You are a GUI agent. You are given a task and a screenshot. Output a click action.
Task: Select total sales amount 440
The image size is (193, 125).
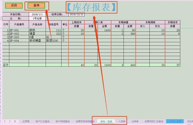[130, 65]
